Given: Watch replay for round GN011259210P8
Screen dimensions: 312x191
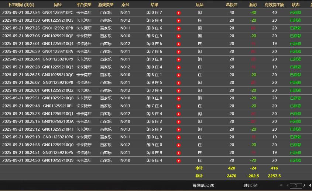Looking at the screenshot, I should tap(179, 83).
